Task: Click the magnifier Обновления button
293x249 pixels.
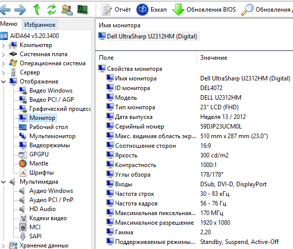Action: pos(267,10)
